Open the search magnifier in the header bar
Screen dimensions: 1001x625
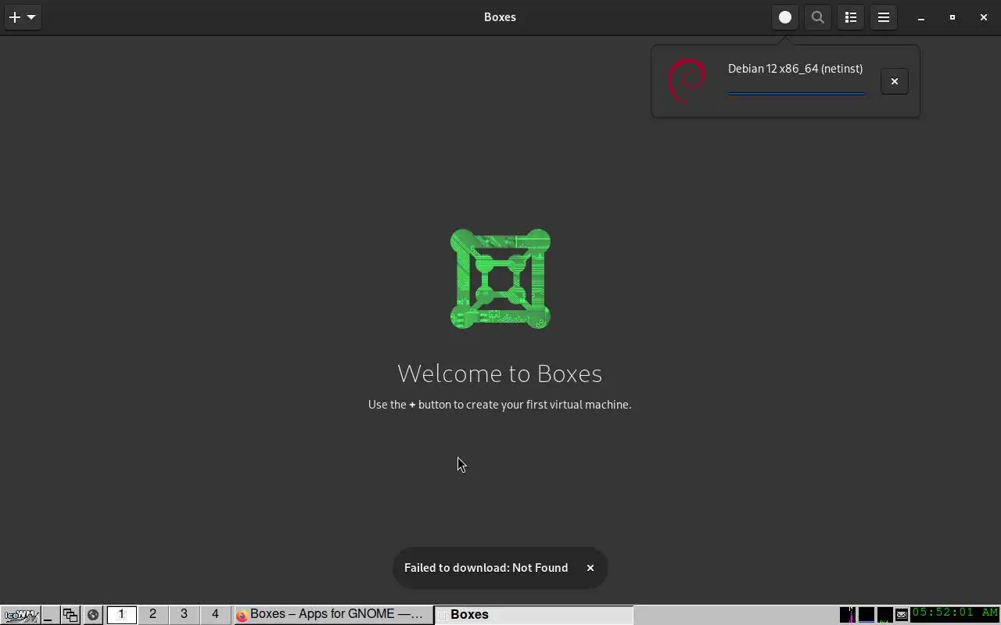(818, 17)
